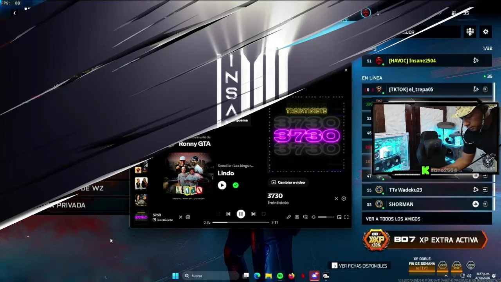Dismiss 3730 using the X in the bottom bar
Screen dimensions: 501x282
(180, 217)
